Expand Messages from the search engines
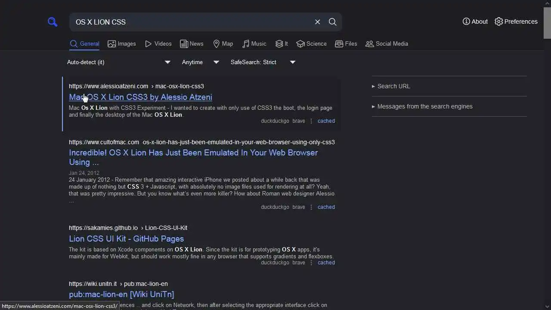551x310 pixels. point(449,106)
